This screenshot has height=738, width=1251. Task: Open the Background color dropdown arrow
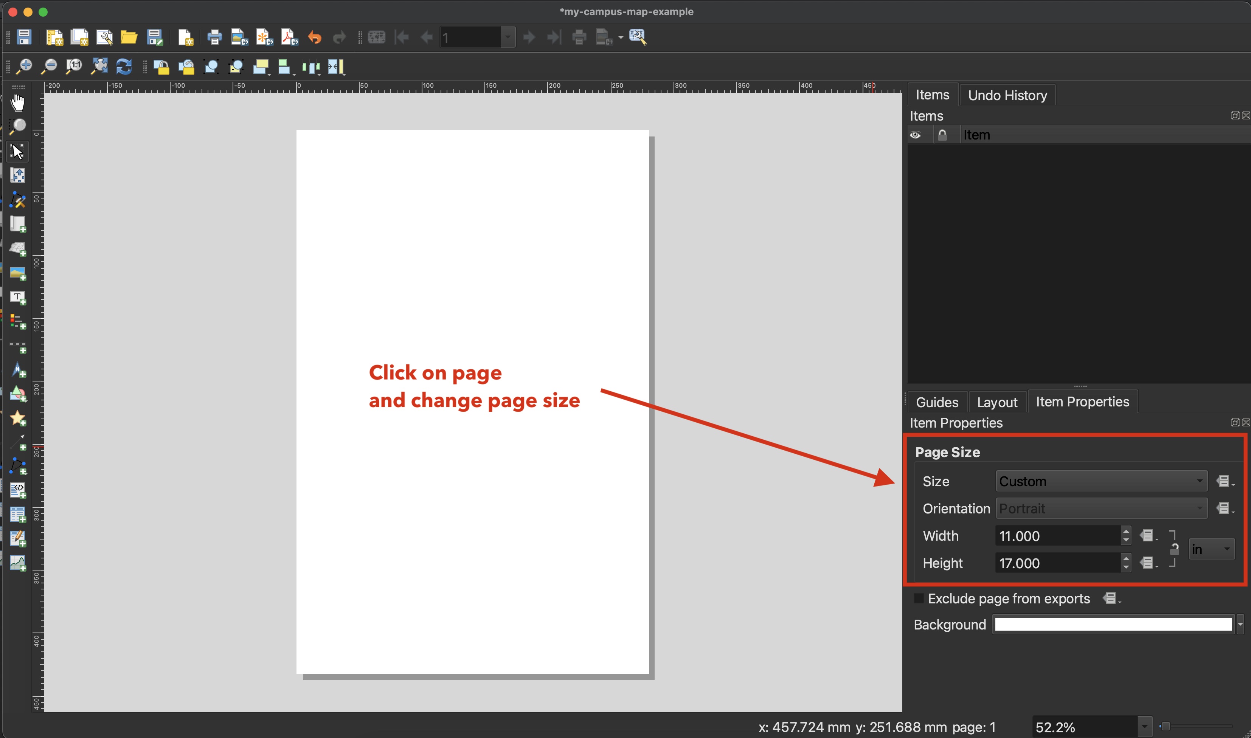1240,624
